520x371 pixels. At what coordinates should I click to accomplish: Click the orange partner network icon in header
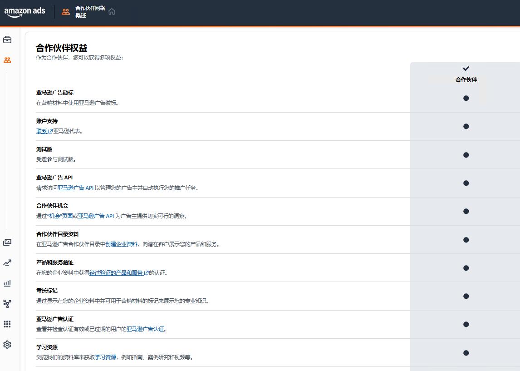(66, 12)
